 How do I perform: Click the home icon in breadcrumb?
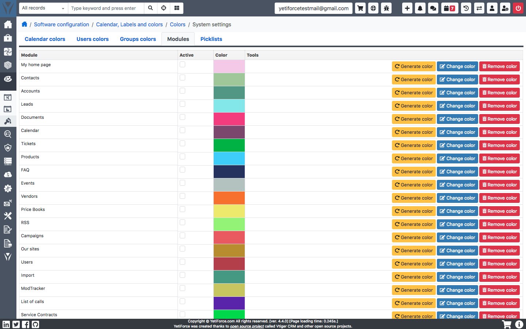pos(24,24)
